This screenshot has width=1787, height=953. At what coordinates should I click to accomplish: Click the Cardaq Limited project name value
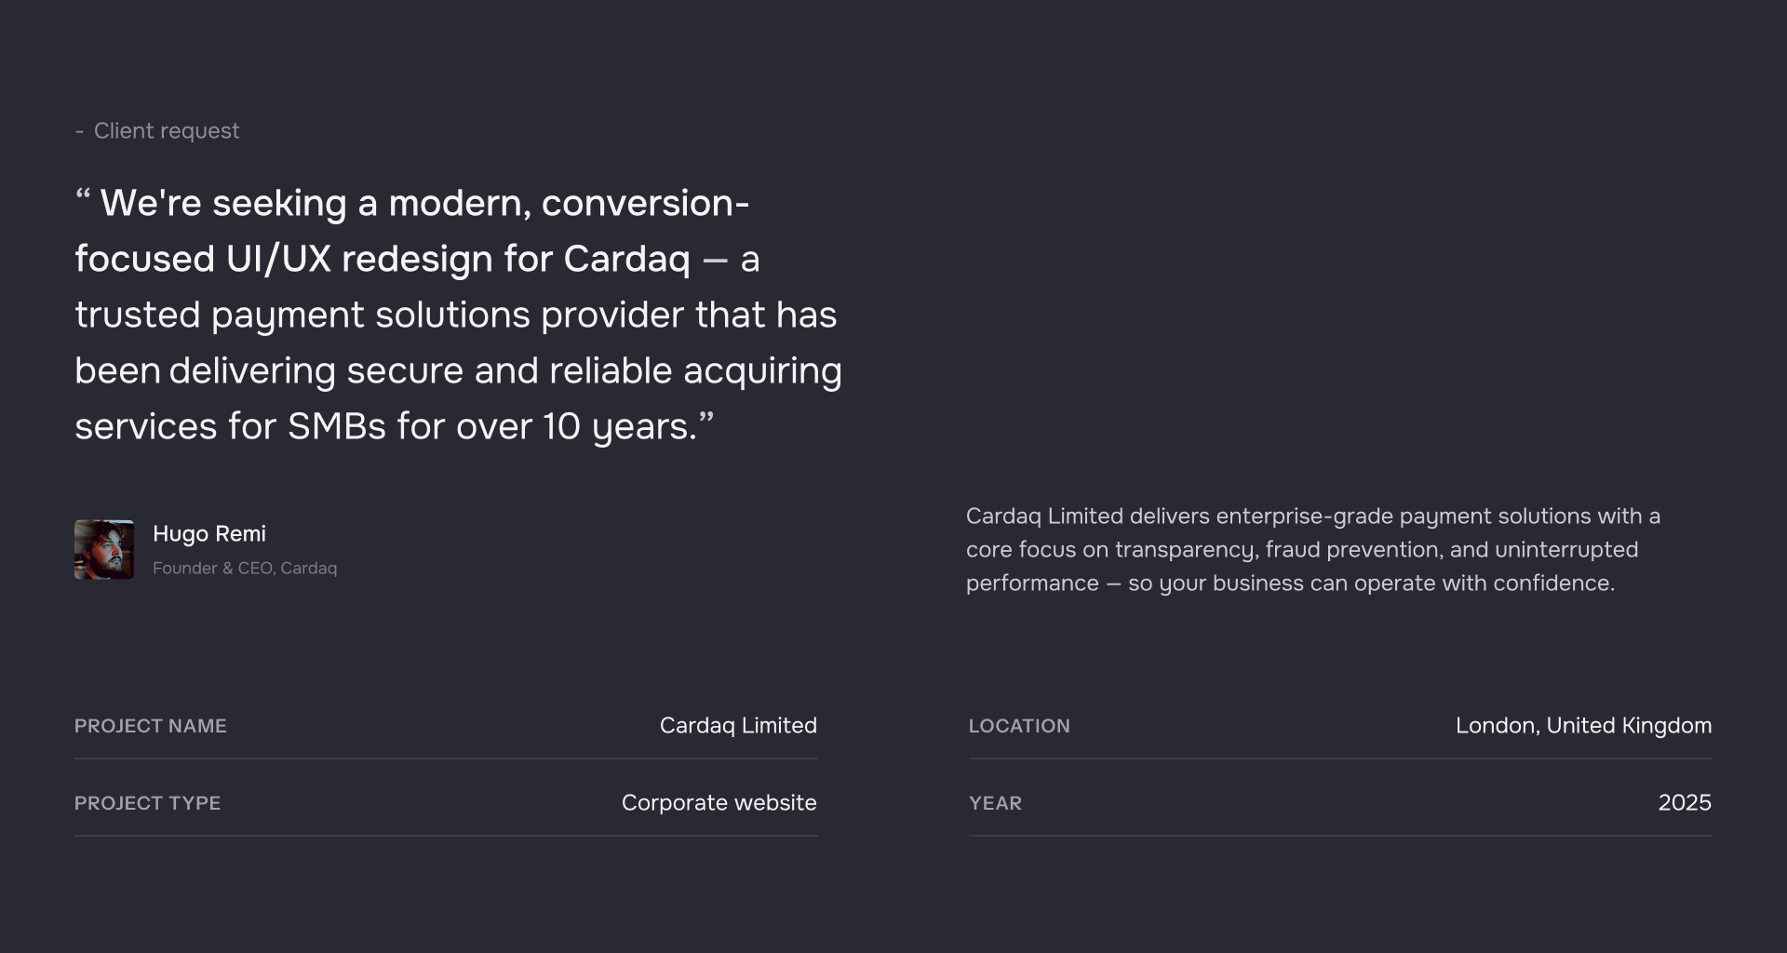738,725
